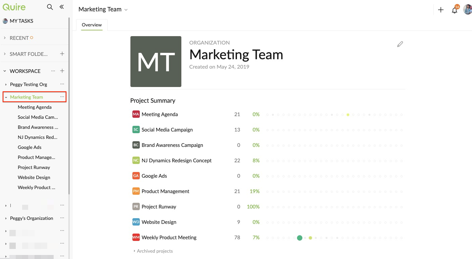
Task: Click the sidebar vertical scrollbar
Action: 69,105
